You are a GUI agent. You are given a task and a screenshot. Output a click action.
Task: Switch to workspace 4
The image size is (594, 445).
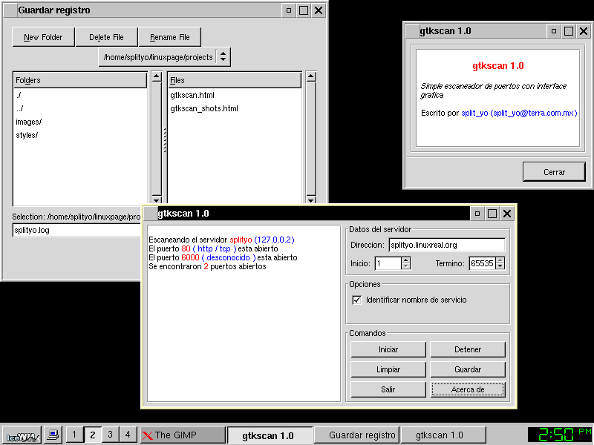128,435
